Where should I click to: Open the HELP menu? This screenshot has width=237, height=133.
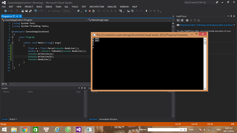pos(135,7)
